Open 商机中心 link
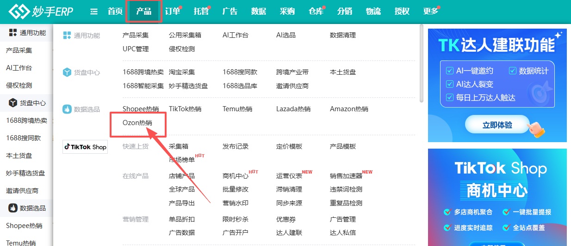The width and height of the screenshot is (571, 246). pyautogui.click(x=236, y=176)
